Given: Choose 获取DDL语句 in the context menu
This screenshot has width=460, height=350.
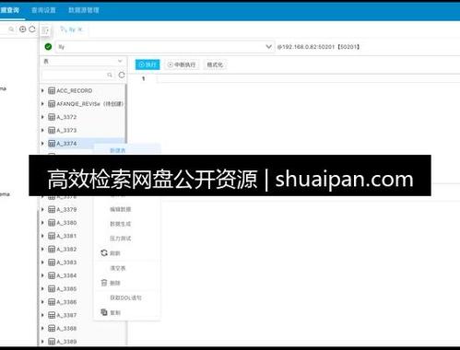Looking at the screenshot, I should [125, 297].
